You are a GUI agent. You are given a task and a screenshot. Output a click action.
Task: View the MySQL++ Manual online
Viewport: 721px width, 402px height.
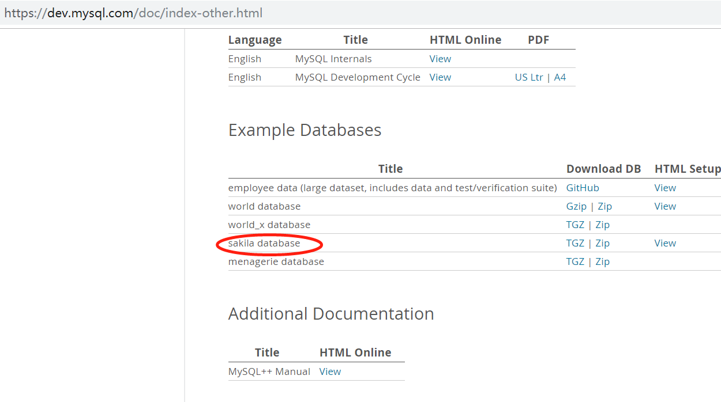(330, 371)
